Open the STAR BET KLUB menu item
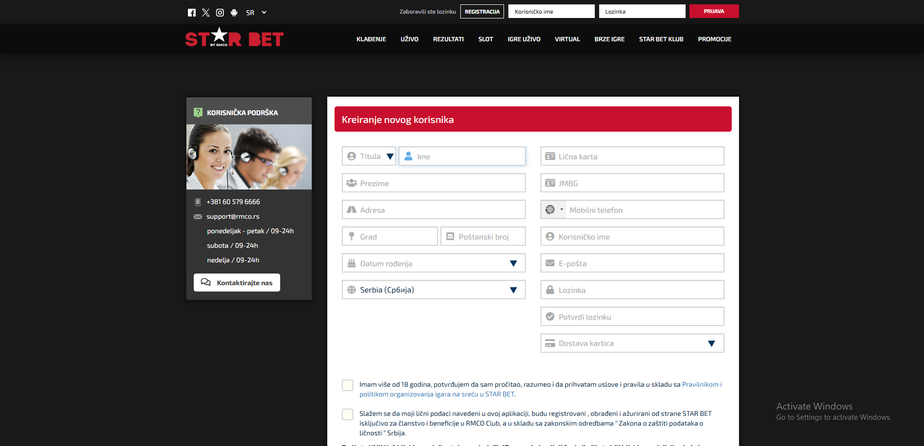 pyautogui.click(x=661, y=39)
